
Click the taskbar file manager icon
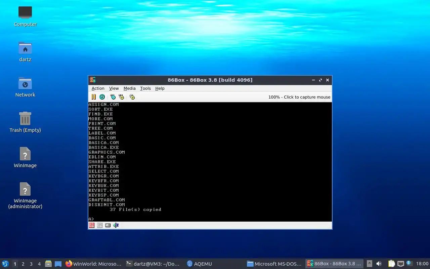pyautogui.click(x=48, y=264)
